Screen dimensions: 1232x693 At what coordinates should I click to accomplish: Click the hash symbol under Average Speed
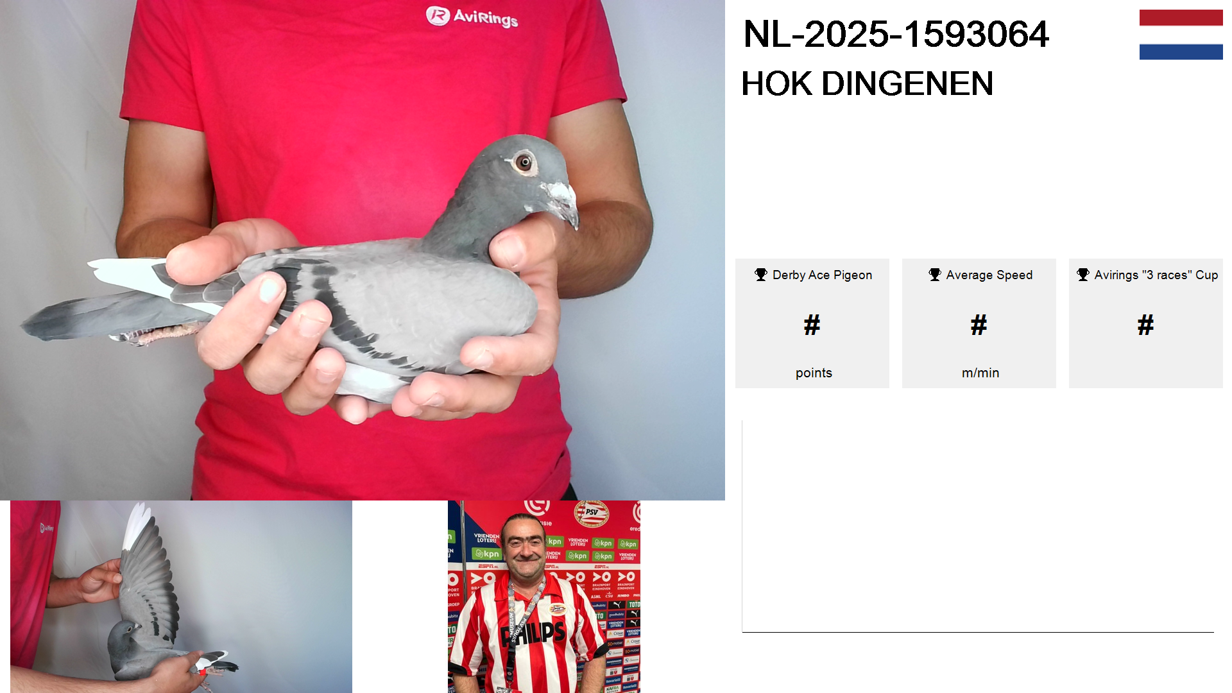(979, 325)
